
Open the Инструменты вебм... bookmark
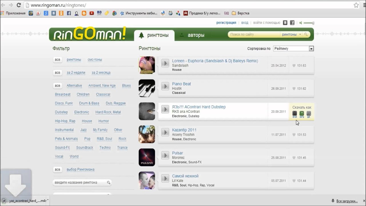139,13
